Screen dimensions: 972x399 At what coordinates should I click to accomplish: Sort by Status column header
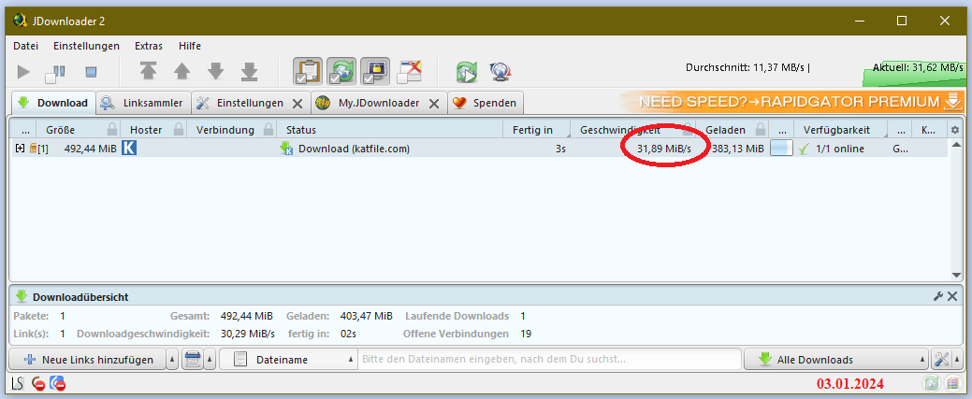coord(300,130)
